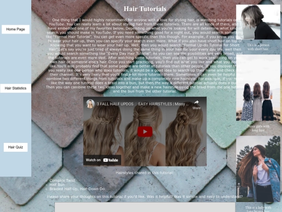Select the Braided Half-Up, Half-Down Do item
Screen dimensions: 282x212
pyautogui.click(x=77, y=189)
